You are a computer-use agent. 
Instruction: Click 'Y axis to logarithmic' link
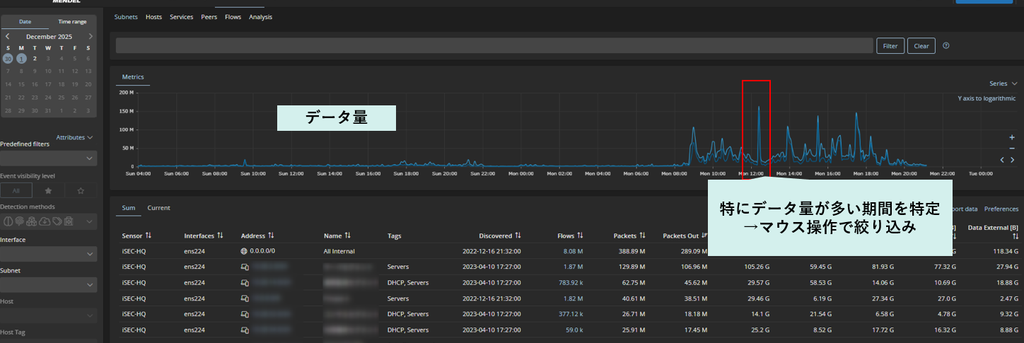click(x=987, y=98)
